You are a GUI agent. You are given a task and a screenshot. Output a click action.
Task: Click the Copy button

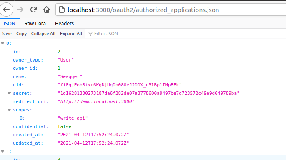coord(21,34)
